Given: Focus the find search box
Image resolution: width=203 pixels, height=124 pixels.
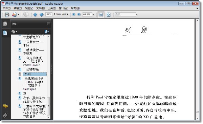Looking at the screenshot, I should [125, 14].
